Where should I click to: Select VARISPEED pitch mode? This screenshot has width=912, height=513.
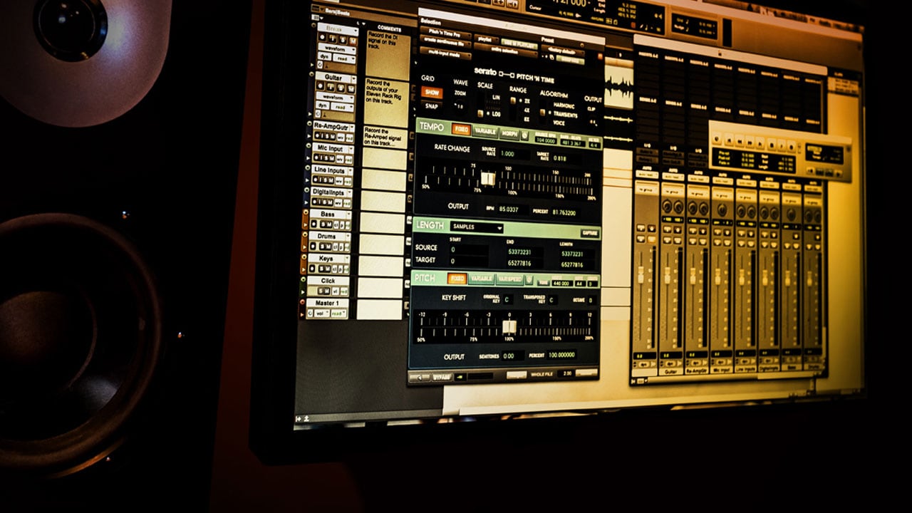(x=510, y=279)
